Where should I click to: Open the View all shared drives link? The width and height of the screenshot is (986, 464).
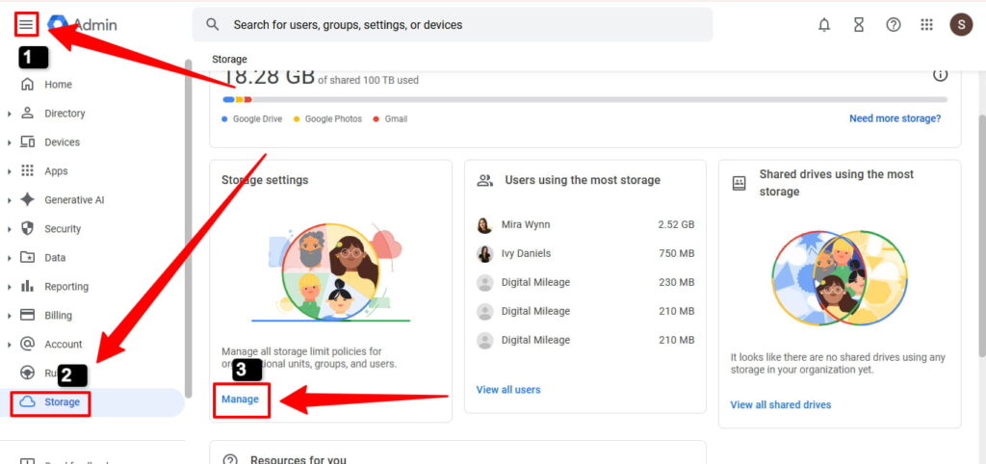tap(780, 404)
